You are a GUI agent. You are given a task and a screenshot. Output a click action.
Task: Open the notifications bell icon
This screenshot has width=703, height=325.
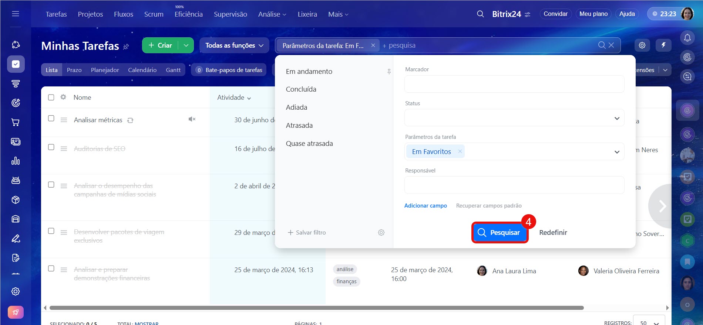687,38
